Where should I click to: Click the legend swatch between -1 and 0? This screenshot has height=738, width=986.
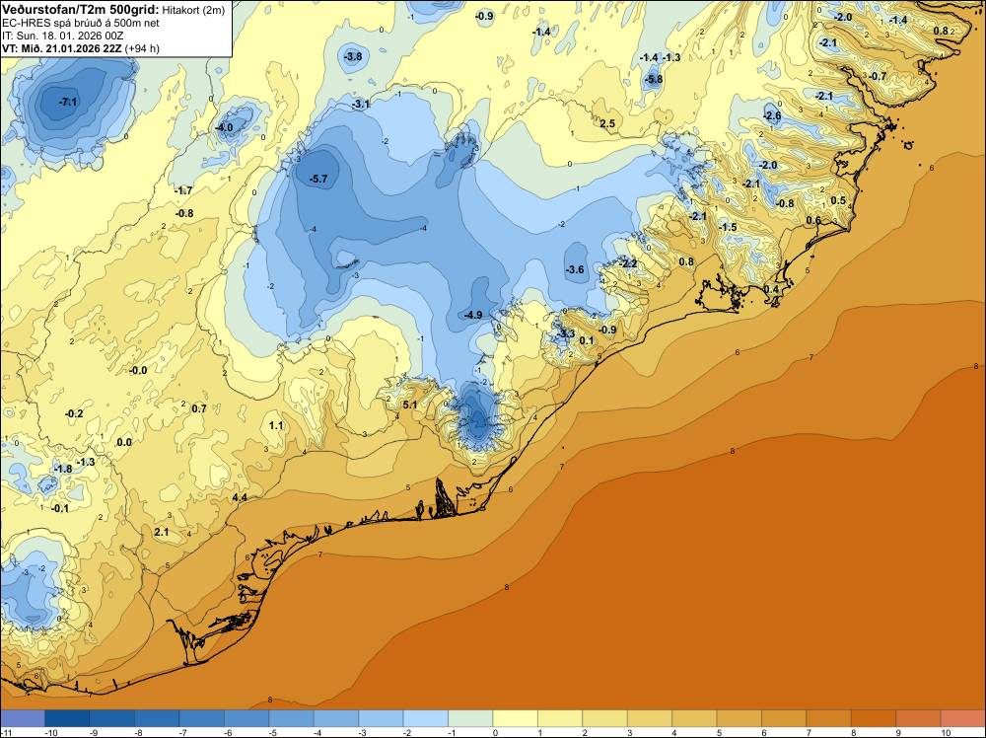coord(470,718)
